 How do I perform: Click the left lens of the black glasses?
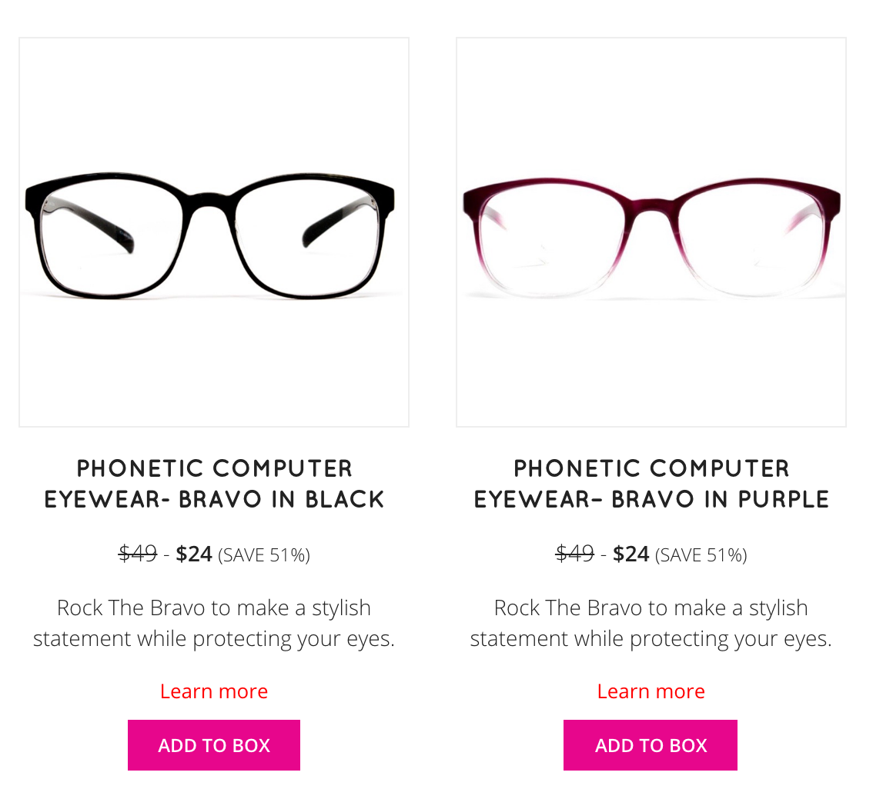click(112, 239)
